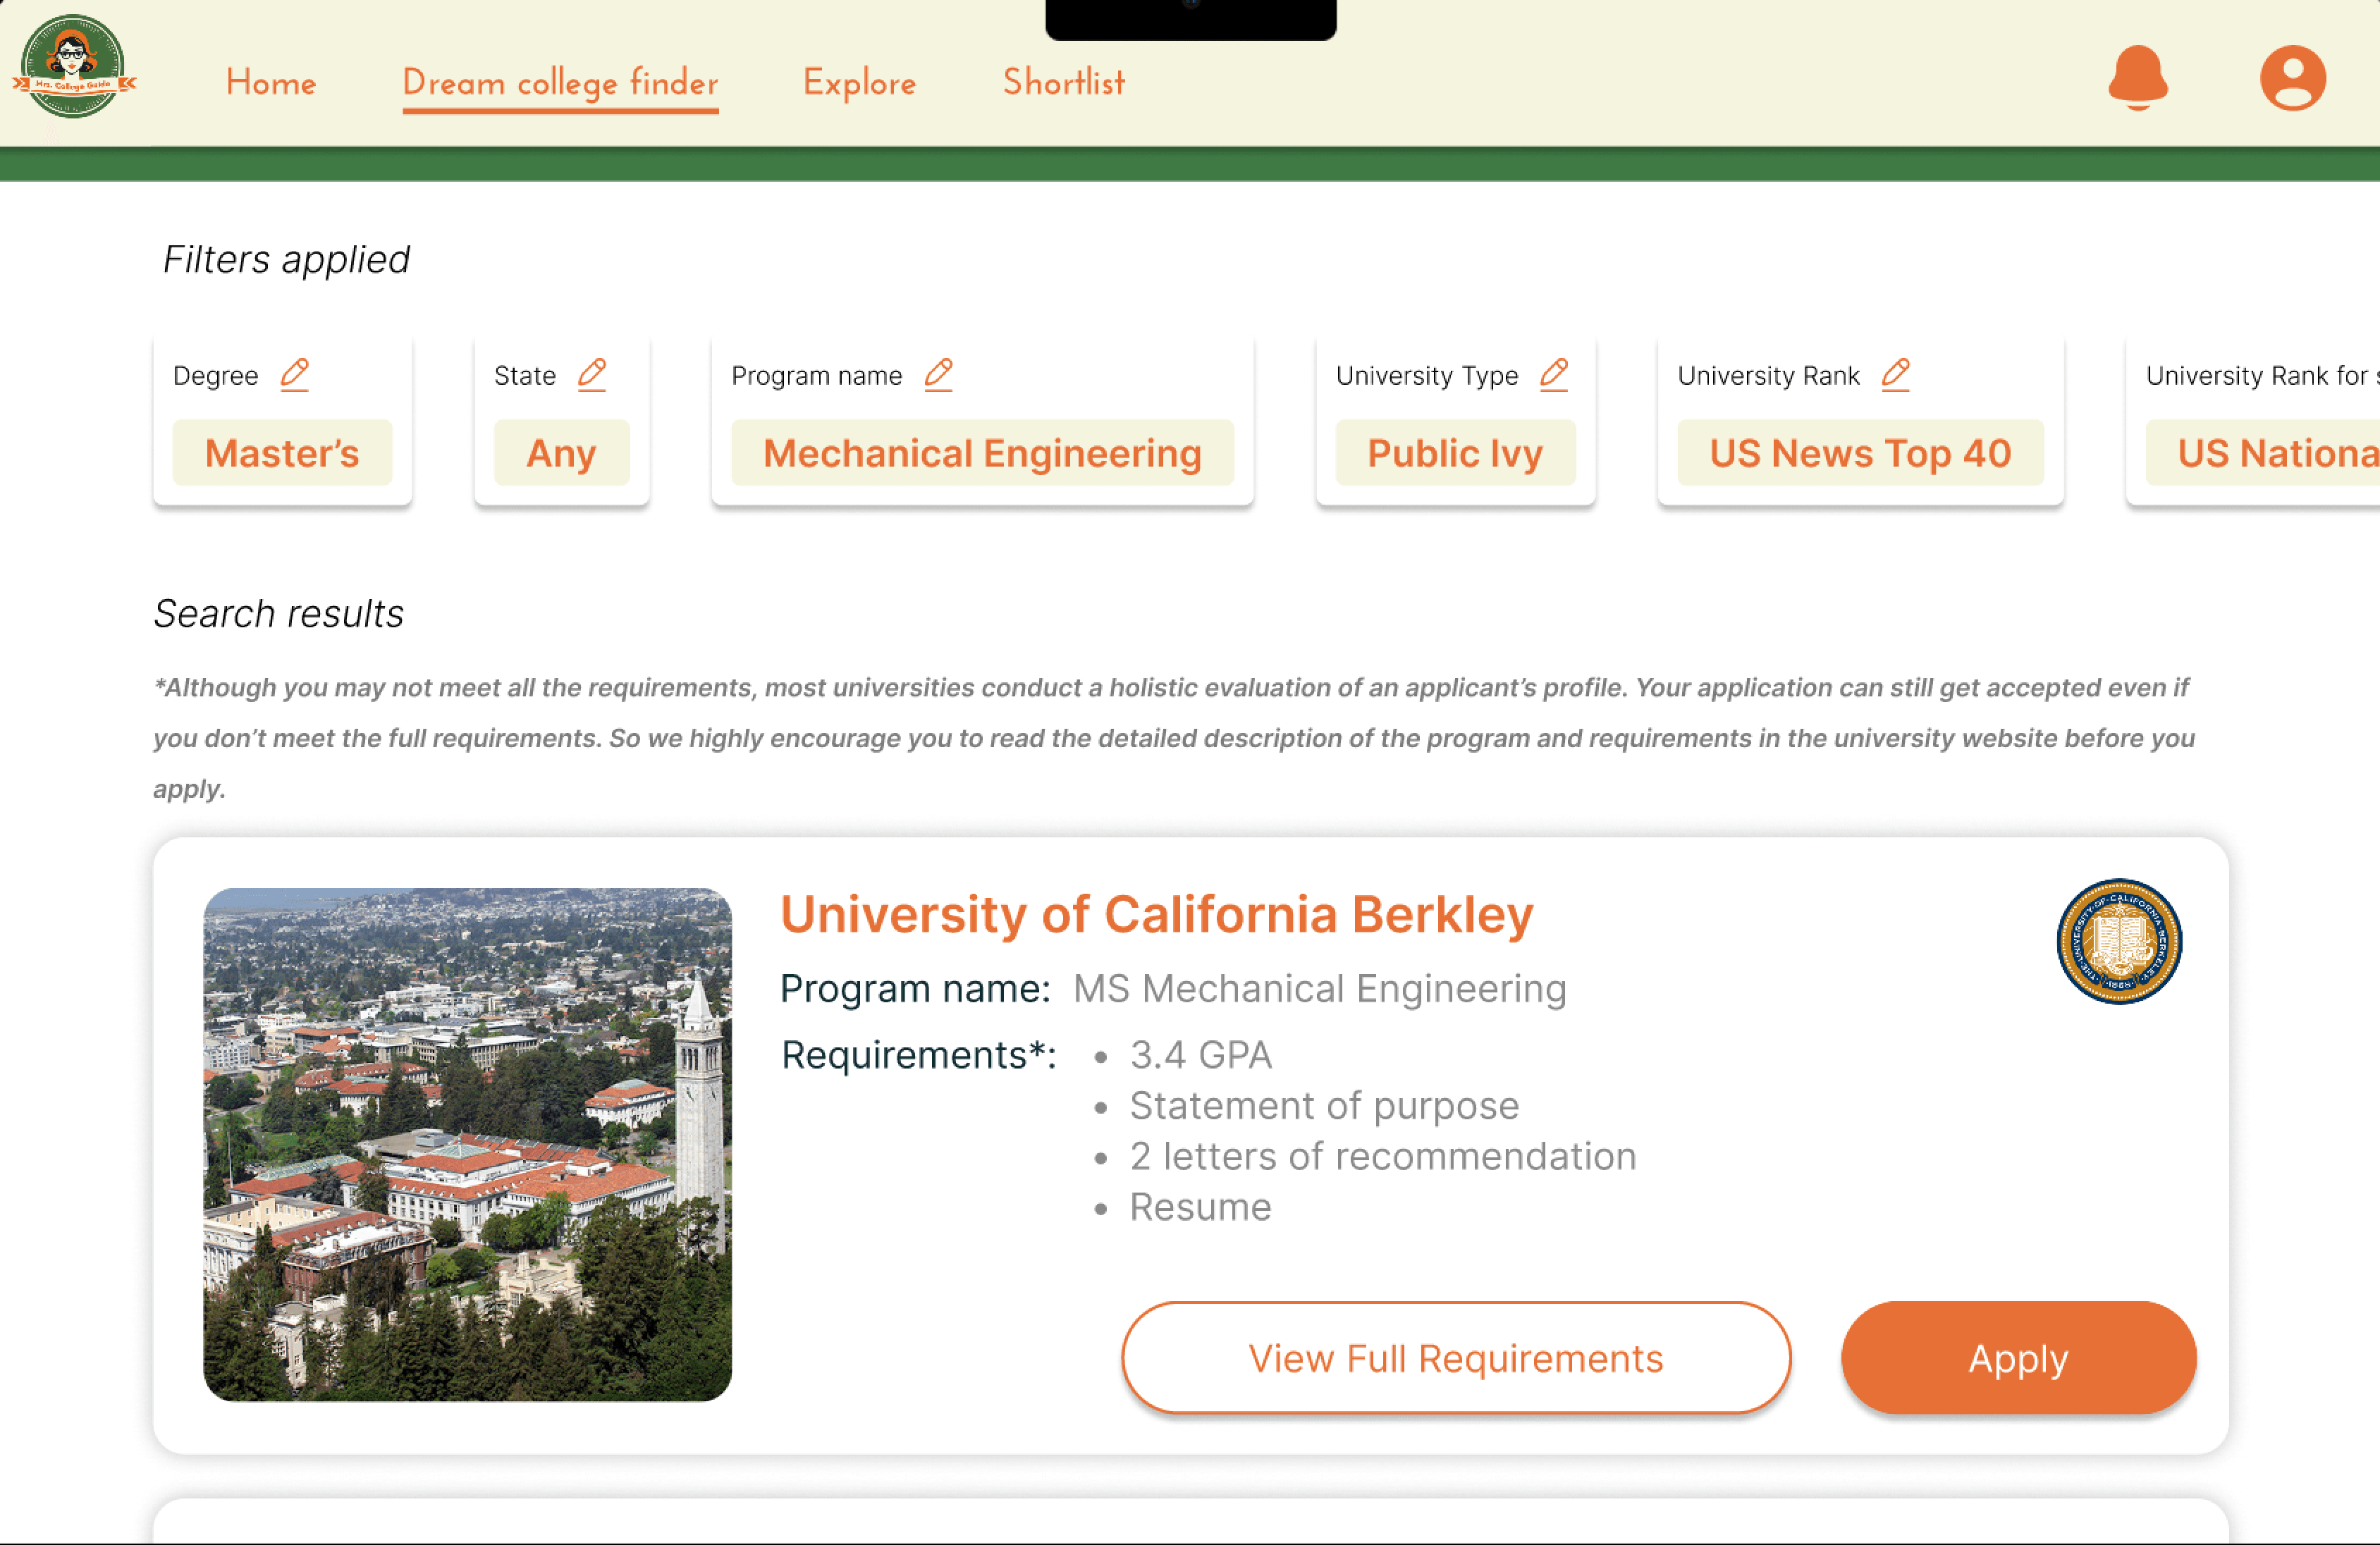Click the Mechanical Engineering filter value
The height and width of the screenshot is (1545, 2380).
[x=982, y=453]
